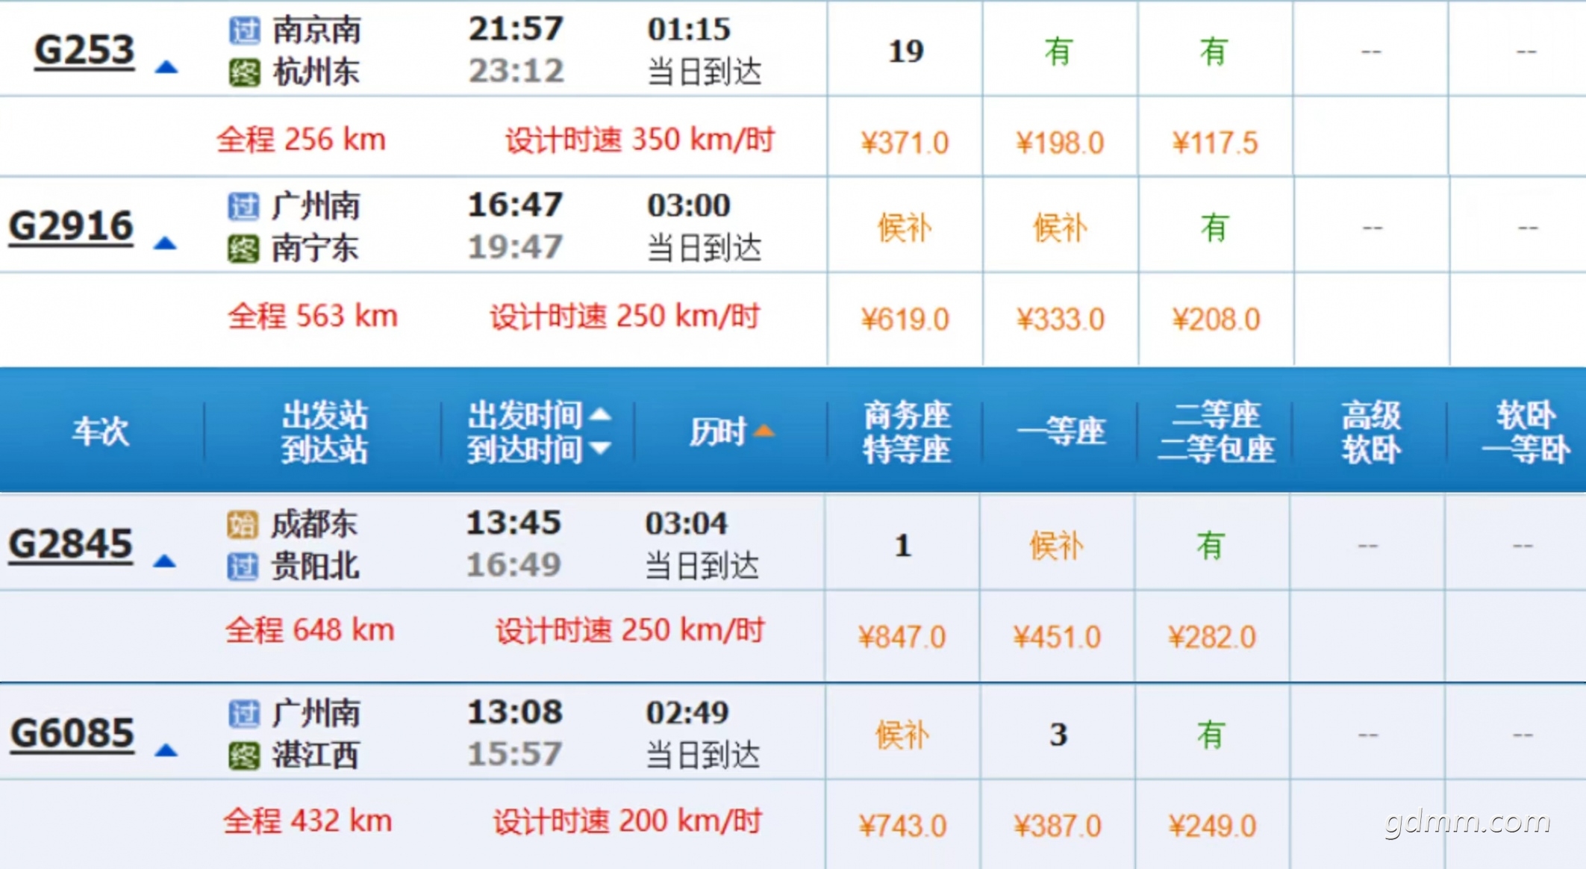The image size is (1586, 869).
Task: Click the 过 icon next to 广州南 for G6085
Action: (244, 714)
